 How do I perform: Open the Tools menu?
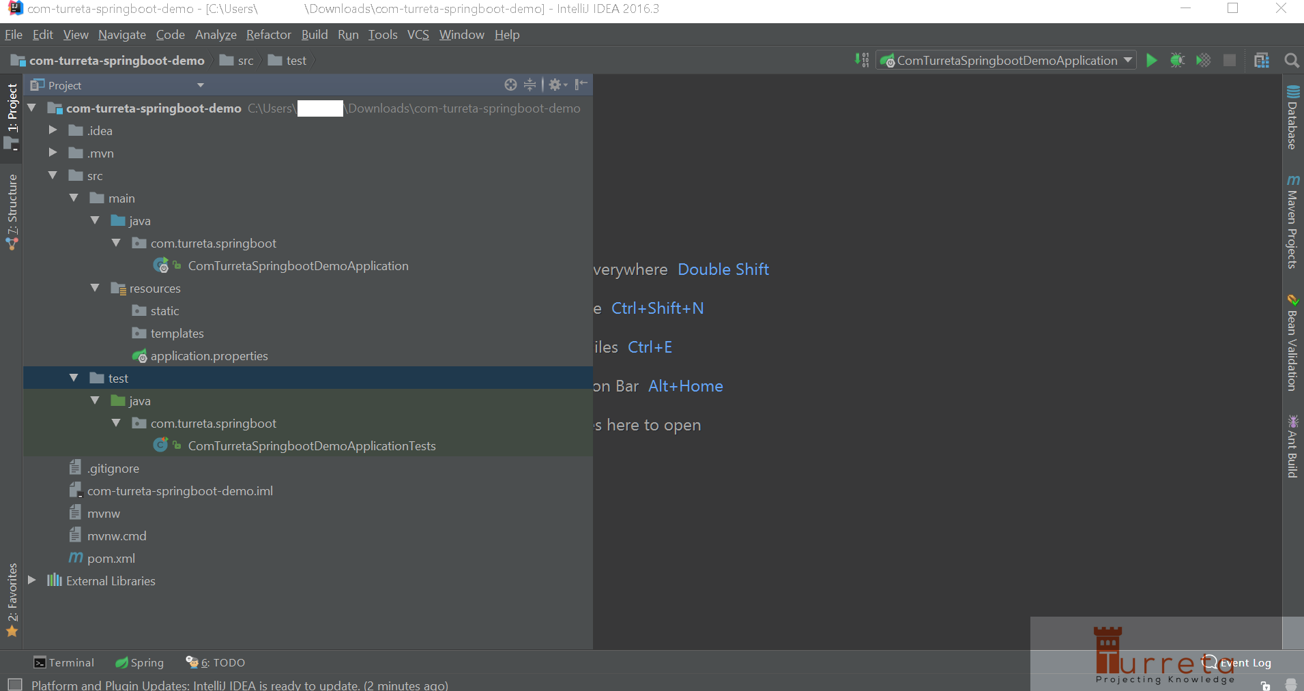(383, 34)
